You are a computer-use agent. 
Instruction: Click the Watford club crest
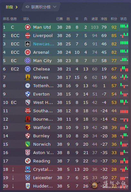point(28,127)
